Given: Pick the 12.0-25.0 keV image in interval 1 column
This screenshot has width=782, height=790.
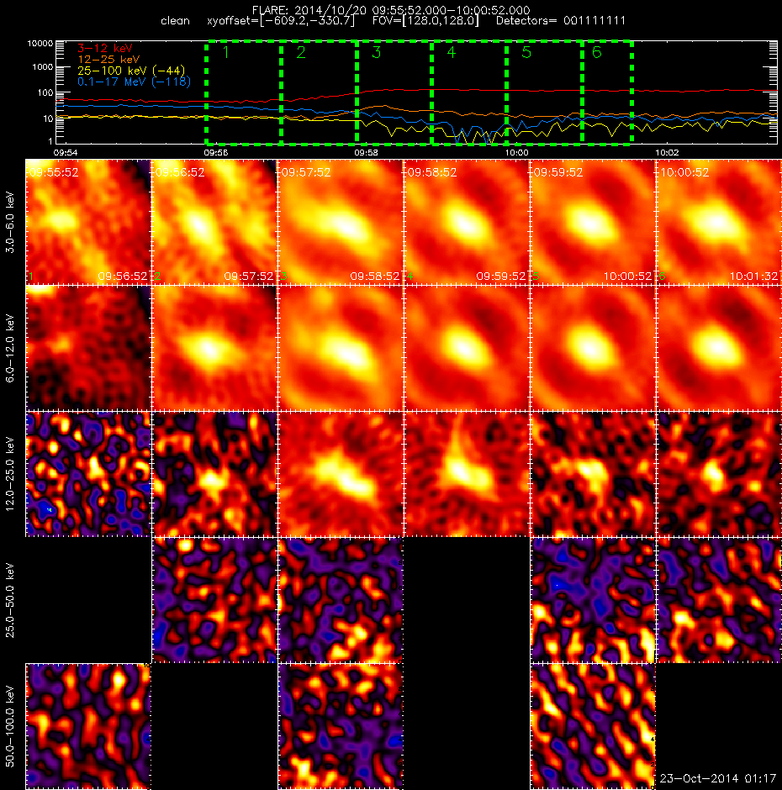Looking at the screenshot, I should (88, 474).
